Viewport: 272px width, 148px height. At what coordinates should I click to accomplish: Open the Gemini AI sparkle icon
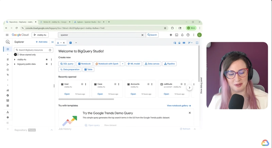(171, 35)
